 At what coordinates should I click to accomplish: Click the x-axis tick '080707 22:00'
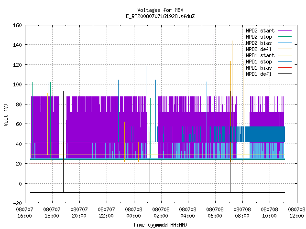106,213
